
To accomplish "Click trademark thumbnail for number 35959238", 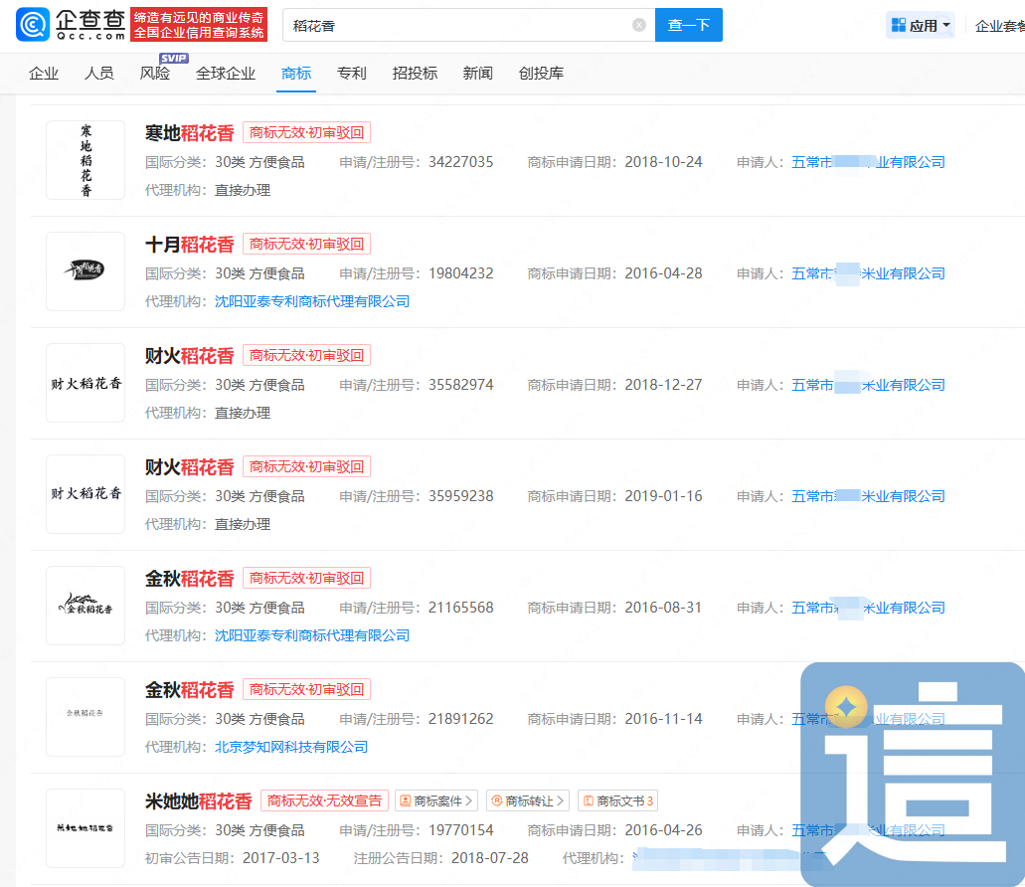I will pos(85,494).
